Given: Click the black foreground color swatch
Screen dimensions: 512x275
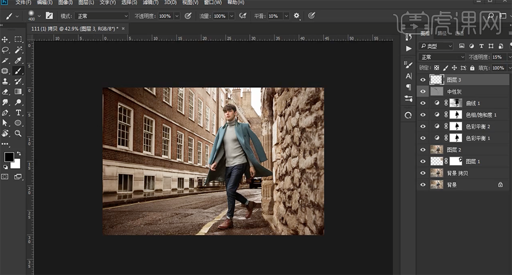Looking at the screenshot, I should 9,157.
